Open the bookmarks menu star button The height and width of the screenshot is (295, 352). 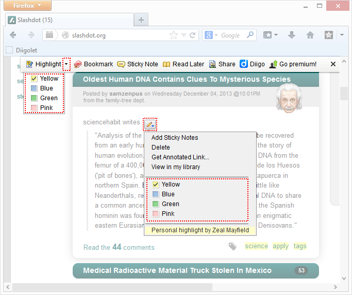coord(271,35)
